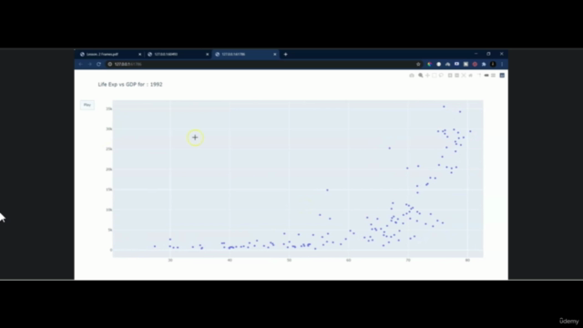
Task: Click the white round extension icon
Action: pyautogui.click(x=439, y=65)
